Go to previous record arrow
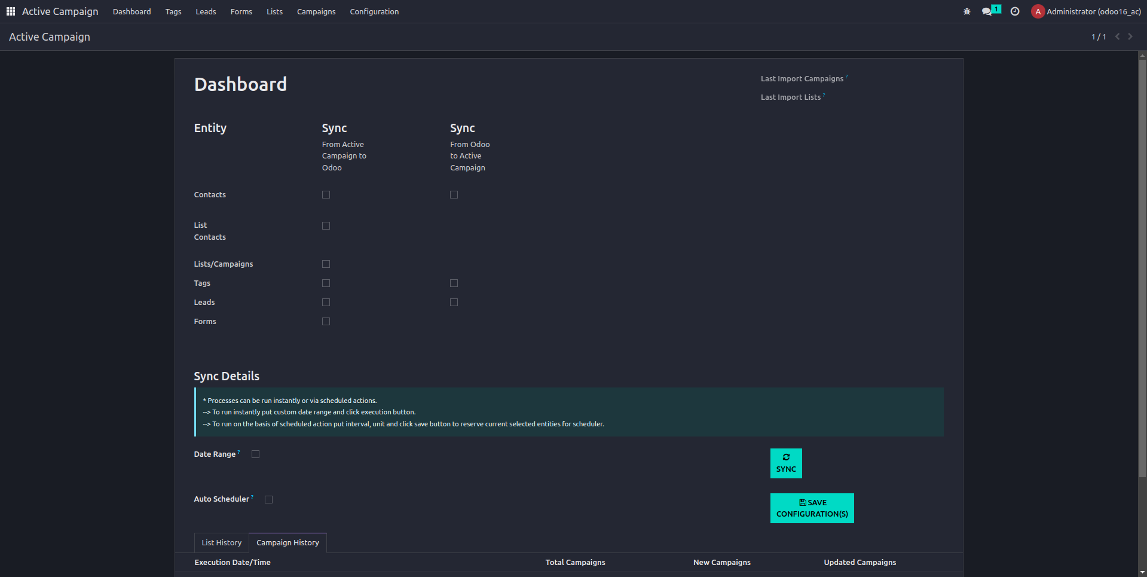 (x=1117, y=36)
